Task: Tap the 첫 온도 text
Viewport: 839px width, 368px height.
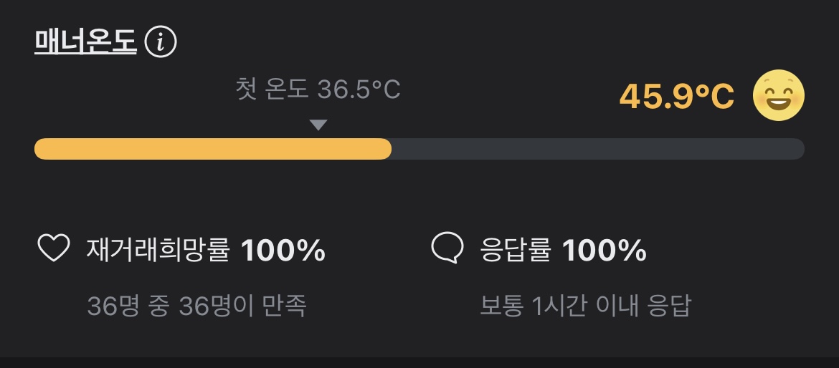Action: tap(272, 90)
